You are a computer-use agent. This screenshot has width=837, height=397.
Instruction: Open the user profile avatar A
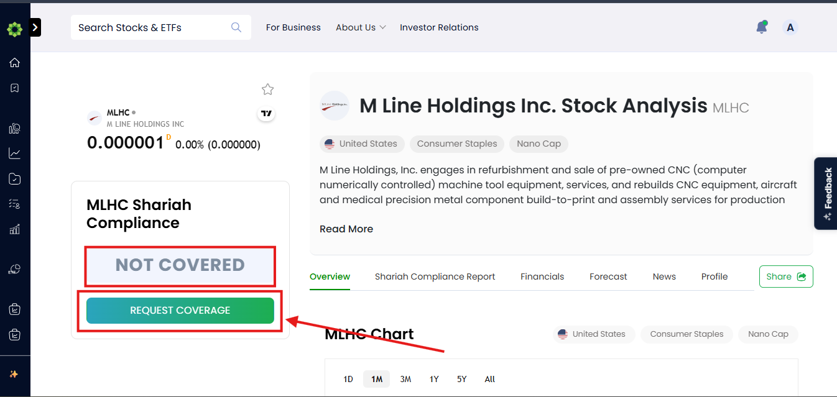pos(790,27)
